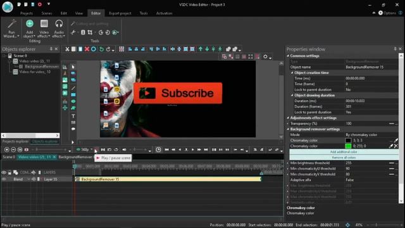The width and height of the screenshot is (405, 228).
Task: Select the cursor pointer tool
Action: pos(73,67)
